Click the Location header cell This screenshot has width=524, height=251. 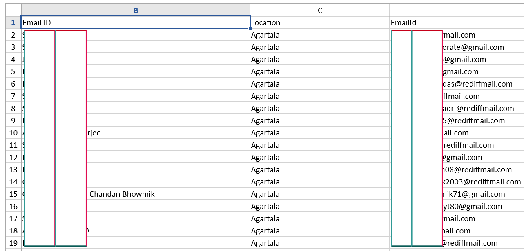[320, 22]
